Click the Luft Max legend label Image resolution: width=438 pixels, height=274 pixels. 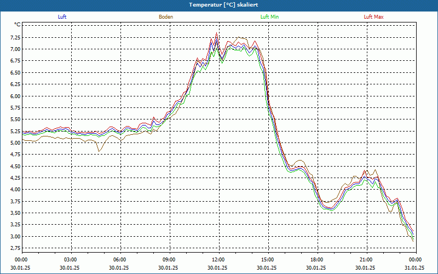pyautogui.click(x=373, y=17)
